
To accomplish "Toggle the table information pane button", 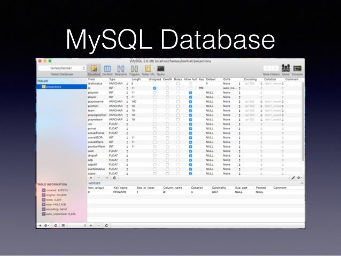I will 63,226.
